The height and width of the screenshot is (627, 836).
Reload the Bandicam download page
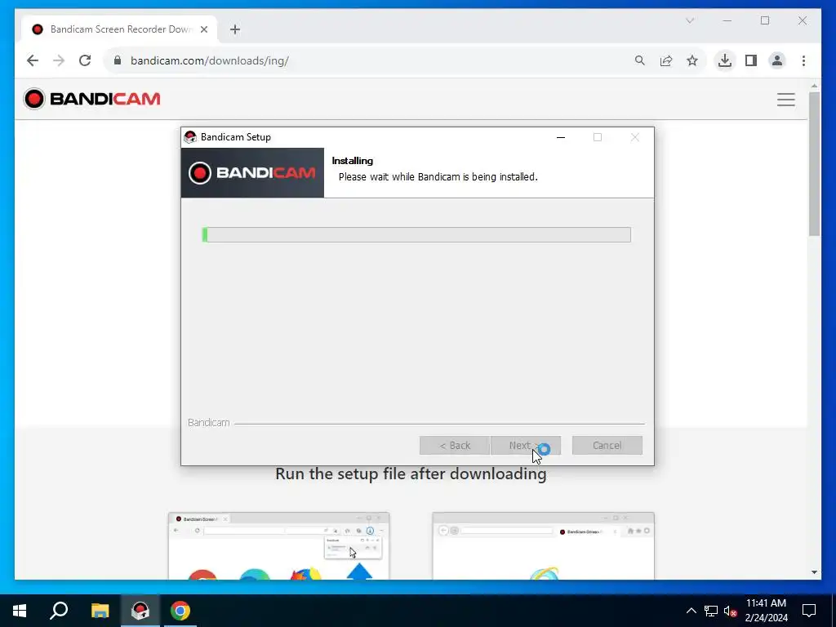pyautogui.click(x=85, y=60)
